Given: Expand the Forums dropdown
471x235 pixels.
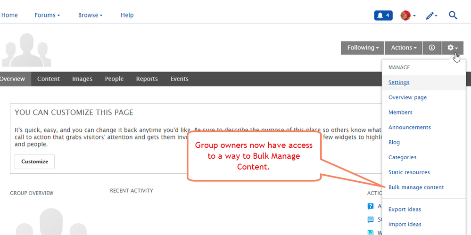Looking at the screenshot, I should (47, 15).
